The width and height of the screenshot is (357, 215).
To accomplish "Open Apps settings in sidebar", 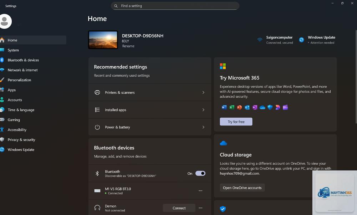I will tap(33, 90).
